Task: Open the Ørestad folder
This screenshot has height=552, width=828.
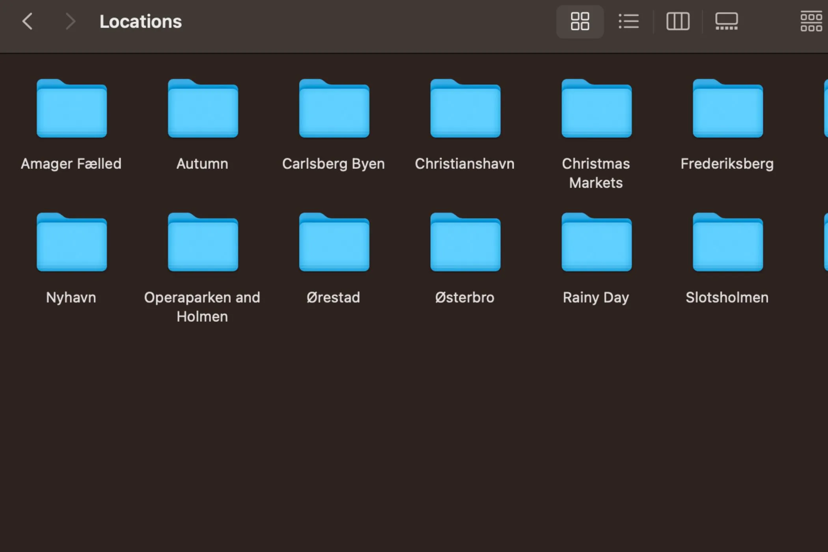Action: click(x=334, y=242)
